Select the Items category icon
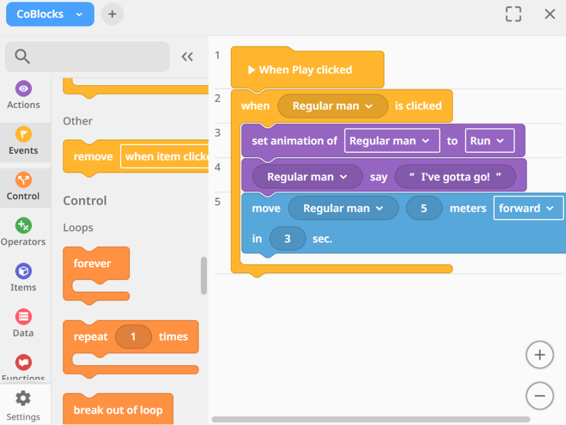This screenshot has height=425, width=566. (23, 272)
